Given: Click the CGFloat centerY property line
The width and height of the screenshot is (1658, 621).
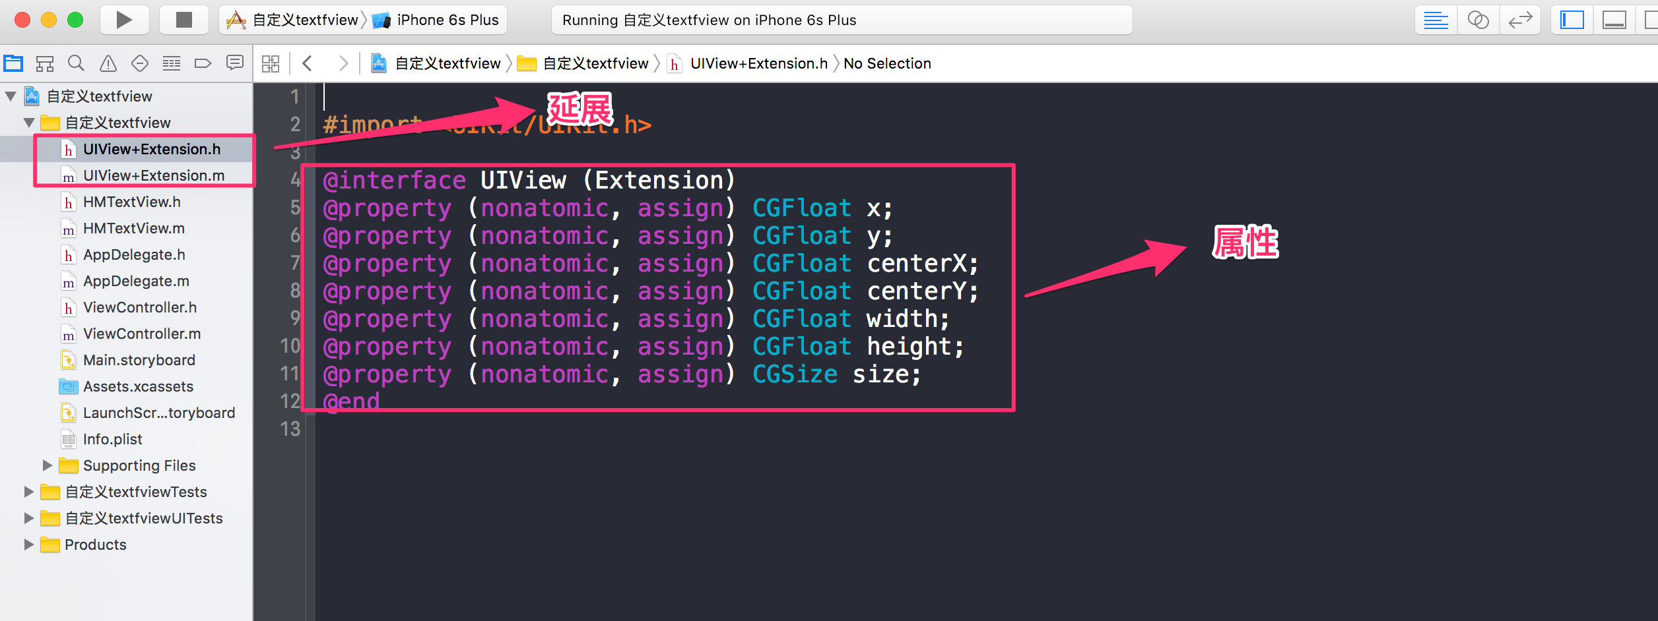Looking at the screenshot, I should coord(650,291).
